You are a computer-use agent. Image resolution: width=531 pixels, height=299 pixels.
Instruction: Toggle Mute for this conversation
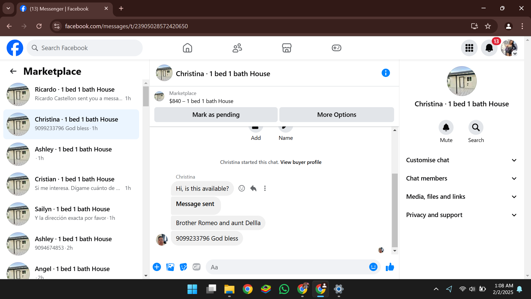[446, 128]
